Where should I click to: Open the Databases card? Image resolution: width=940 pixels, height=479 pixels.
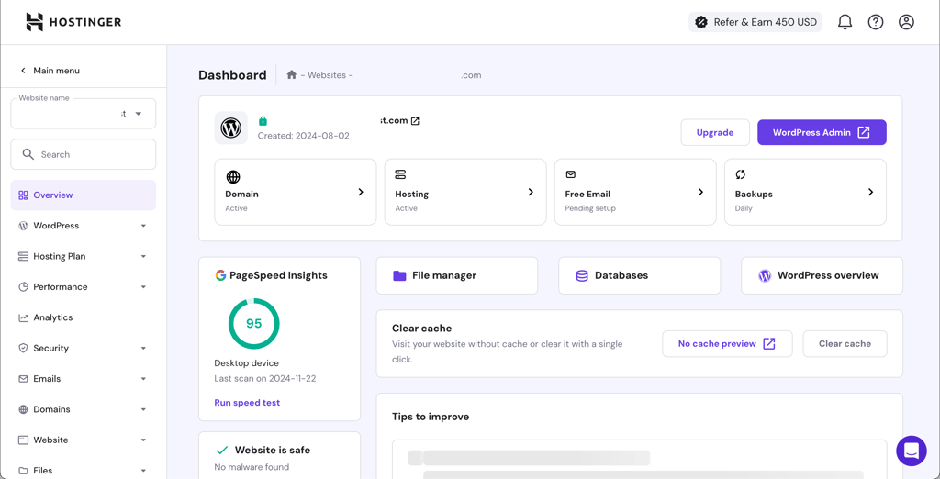640,276
